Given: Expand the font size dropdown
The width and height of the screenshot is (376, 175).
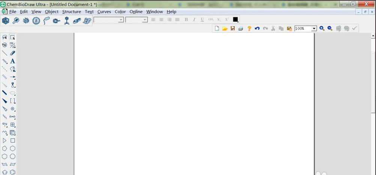Looking at the screenshot, I should [x=145, y=20].
